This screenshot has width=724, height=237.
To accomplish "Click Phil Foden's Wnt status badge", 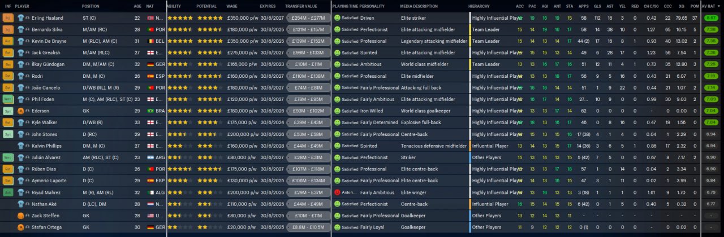I will [8, 99].
